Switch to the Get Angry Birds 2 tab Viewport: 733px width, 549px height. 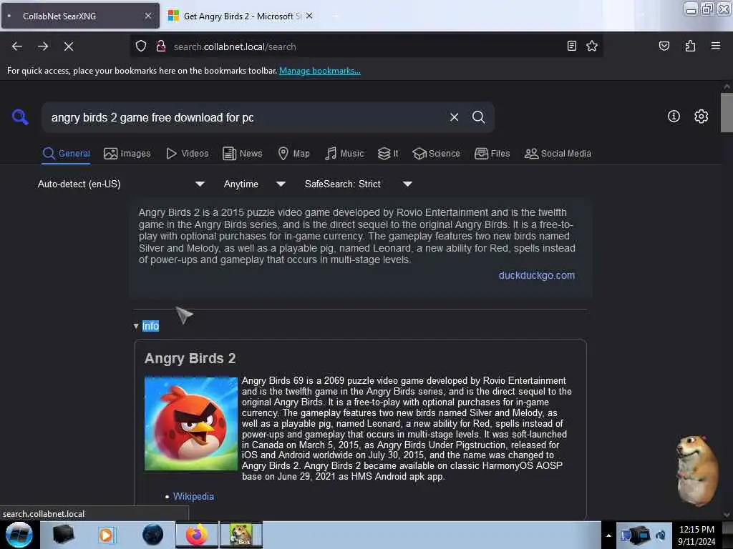click(x=241, y=16)
